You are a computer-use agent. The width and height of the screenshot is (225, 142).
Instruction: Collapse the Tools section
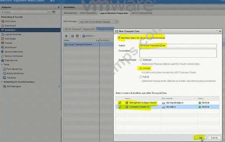click(x=2, y=65)
